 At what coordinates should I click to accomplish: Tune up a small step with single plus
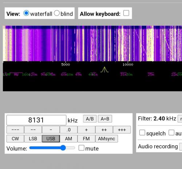[86, 130]
